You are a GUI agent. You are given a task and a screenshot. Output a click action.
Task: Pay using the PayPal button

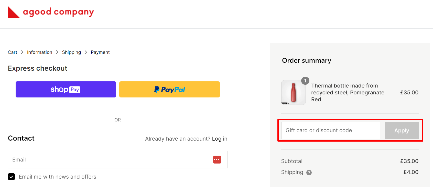point(169,89)
